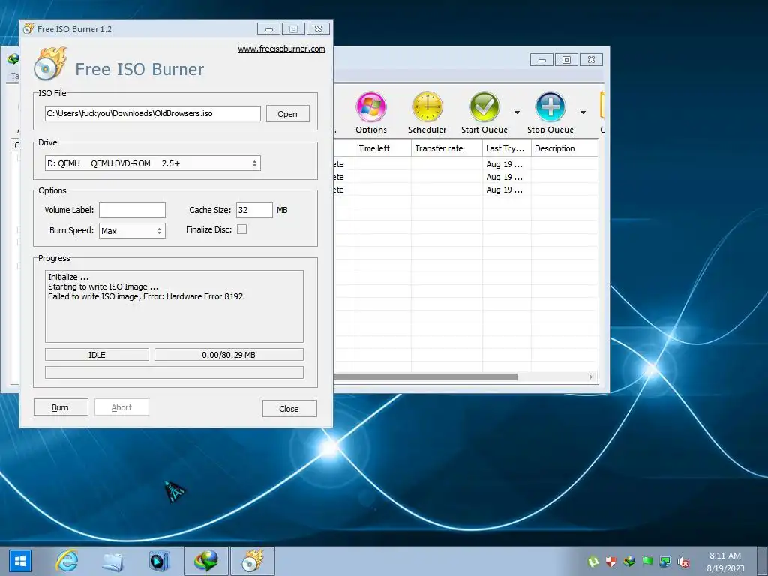Click the Free ISO Burner flaming disc logo
Screen dimensions: 768x576
(x=50, y=64)
